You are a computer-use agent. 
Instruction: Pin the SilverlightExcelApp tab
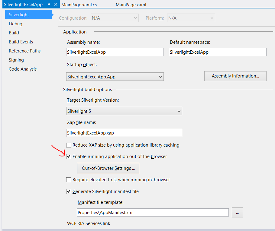[x=48, y=4]
